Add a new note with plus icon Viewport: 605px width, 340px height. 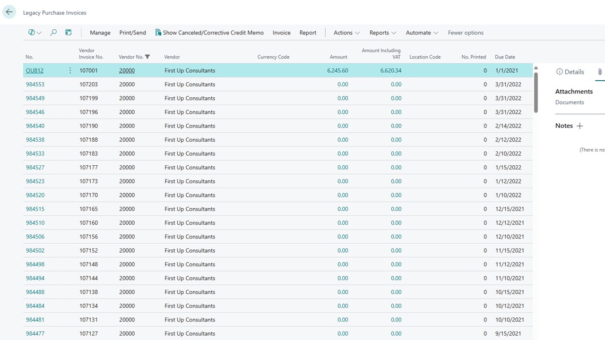coord(580,126)
